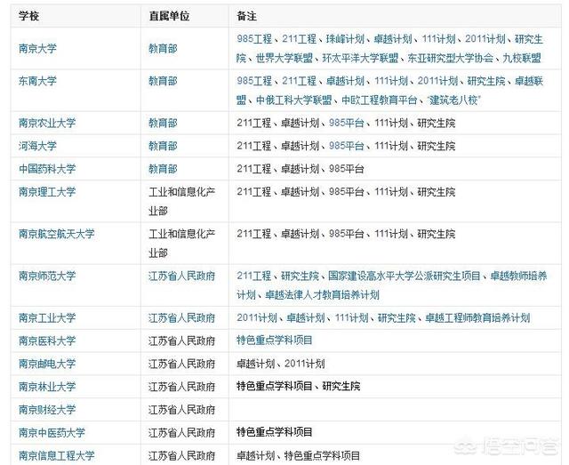569x465 pixels.
Task: Click 教育部 in the 南京大学 row
Action: (163, 49)
